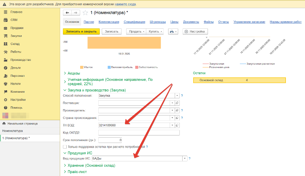Click the favorites star icon
This screenshot has height=176, width=305.
coord(85,13)
